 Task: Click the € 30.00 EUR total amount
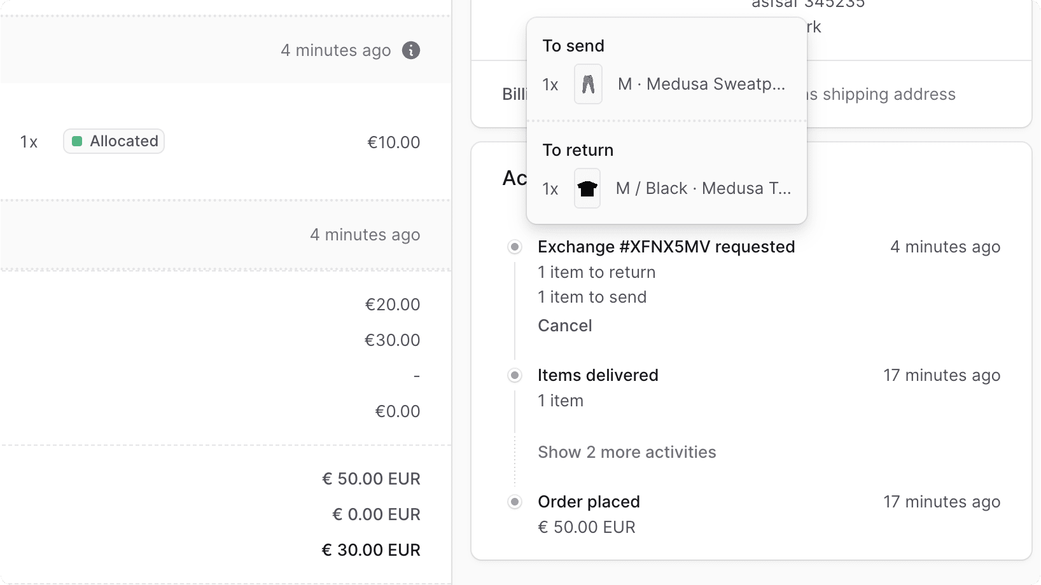tap(371, 549)
